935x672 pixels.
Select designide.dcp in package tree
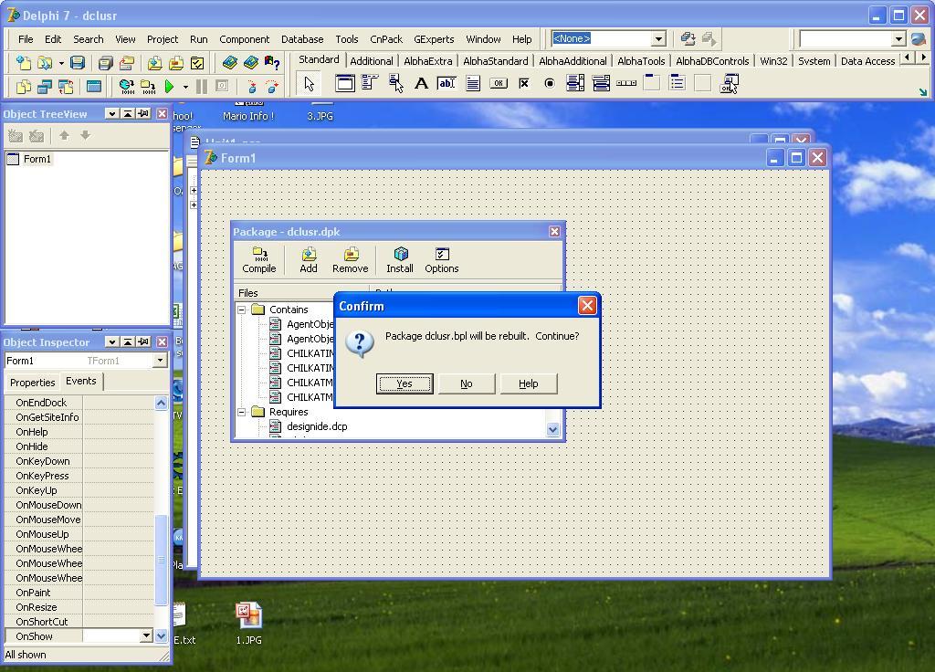point(317,426)
